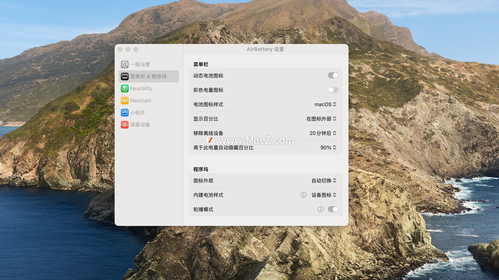Click the AirBattery 设置 window title
This screenshot has height=280, width=499.
(265, 49)
